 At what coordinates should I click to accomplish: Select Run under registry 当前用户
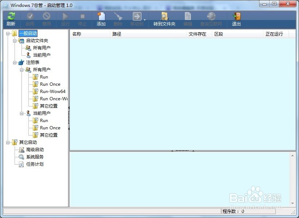tap(44, 121)
